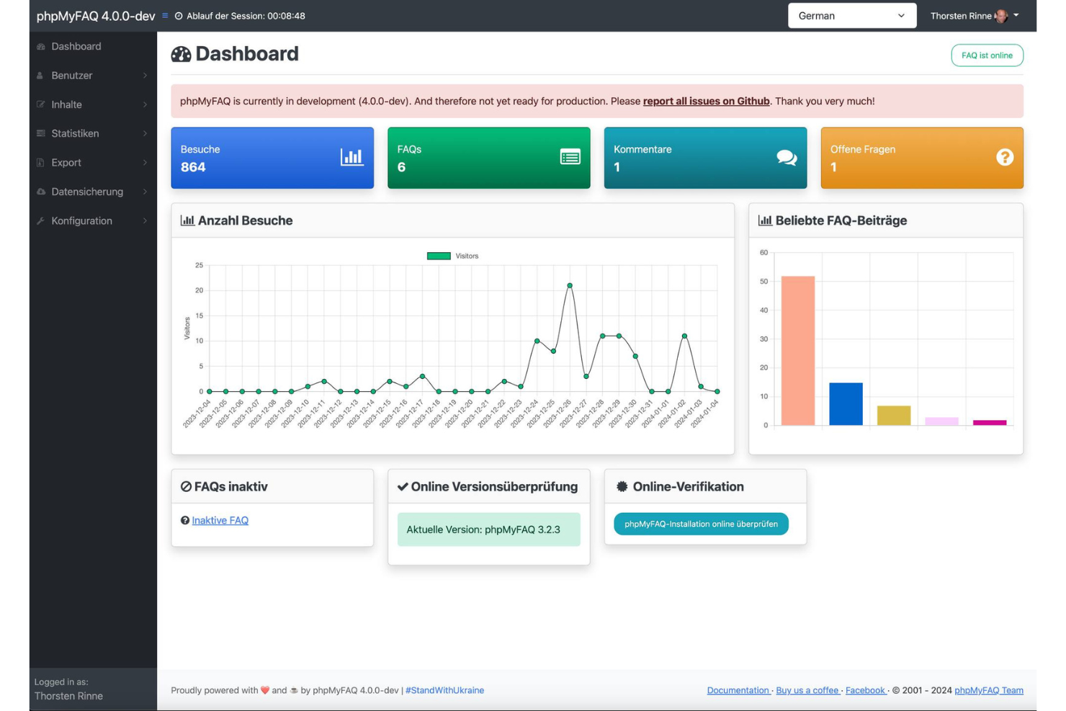Open the Facebook footer link

coord(865,690)
